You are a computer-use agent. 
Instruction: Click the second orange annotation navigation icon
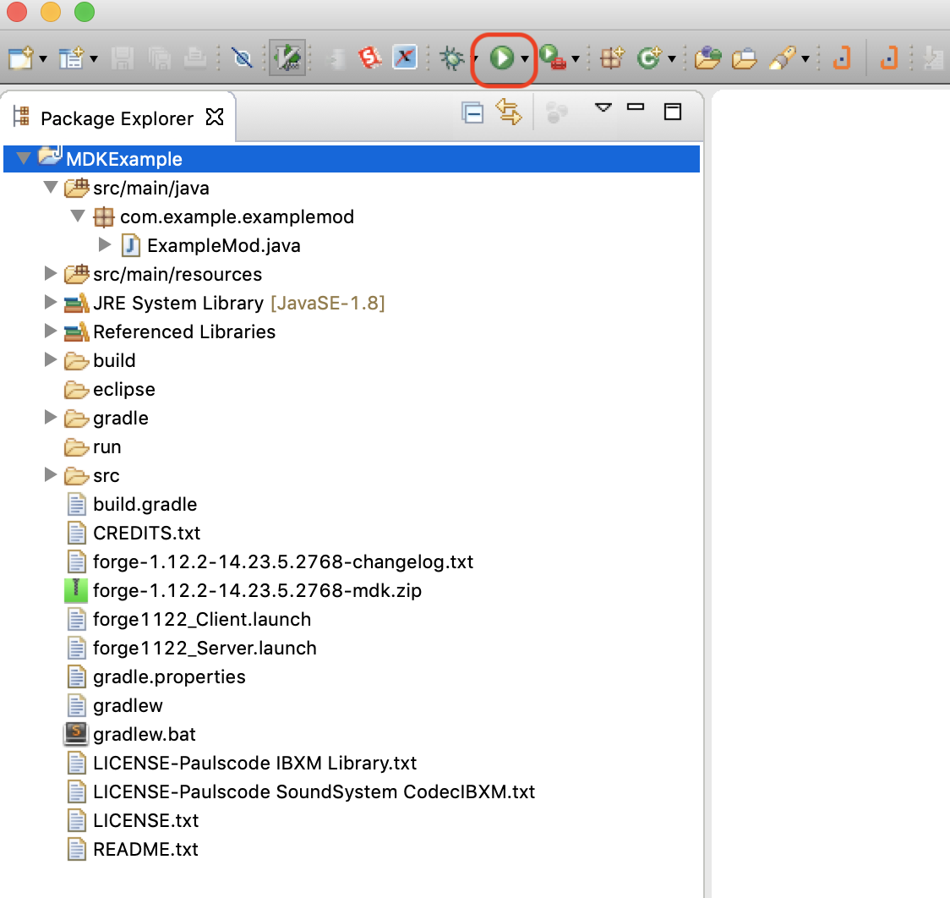888,58
